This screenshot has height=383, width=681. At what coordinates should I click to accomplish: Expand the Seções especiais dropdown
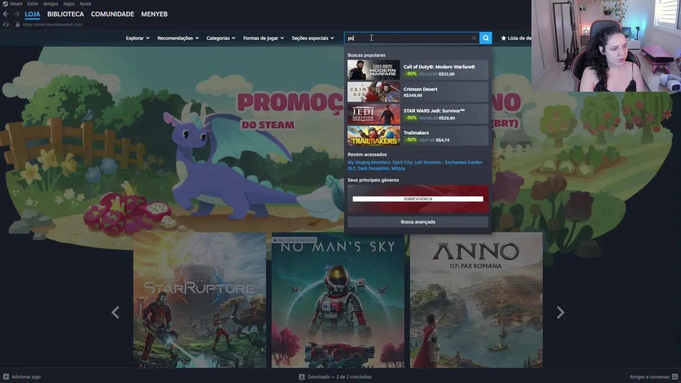coord(313,38)
